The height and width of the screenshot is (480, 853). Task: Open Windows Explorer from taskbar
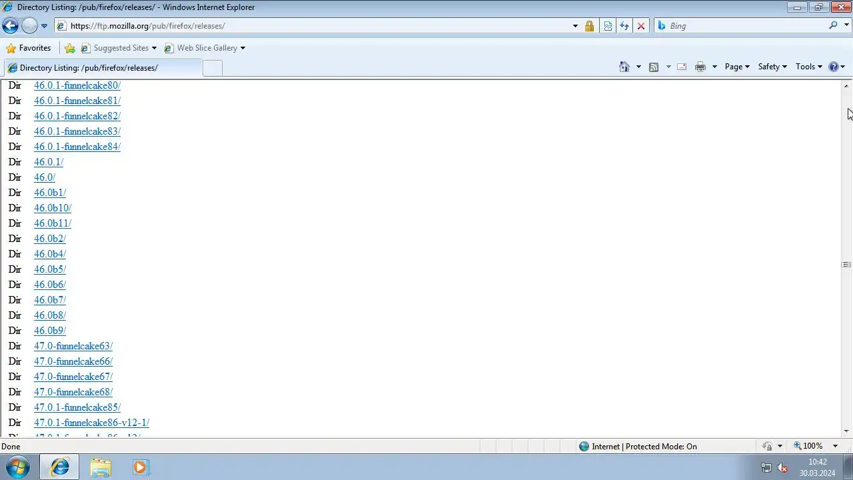click(x=101, y=467)
